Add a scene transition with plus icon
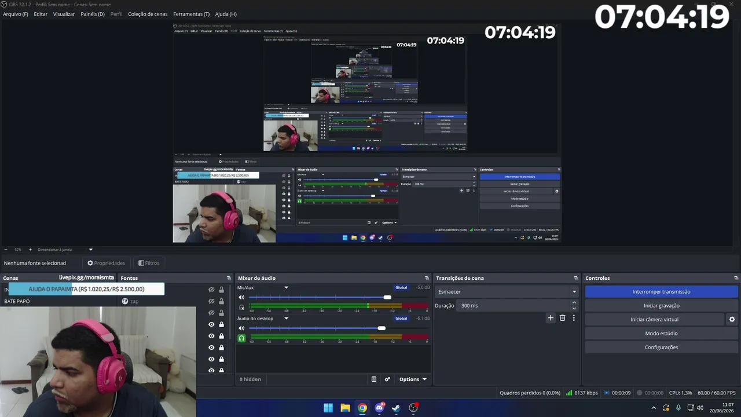 click(x=551, y=318)
